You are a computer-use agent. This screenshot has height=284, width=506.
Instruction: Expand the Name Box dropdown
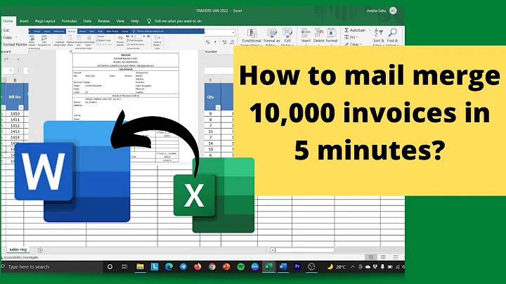pos(11,70)
